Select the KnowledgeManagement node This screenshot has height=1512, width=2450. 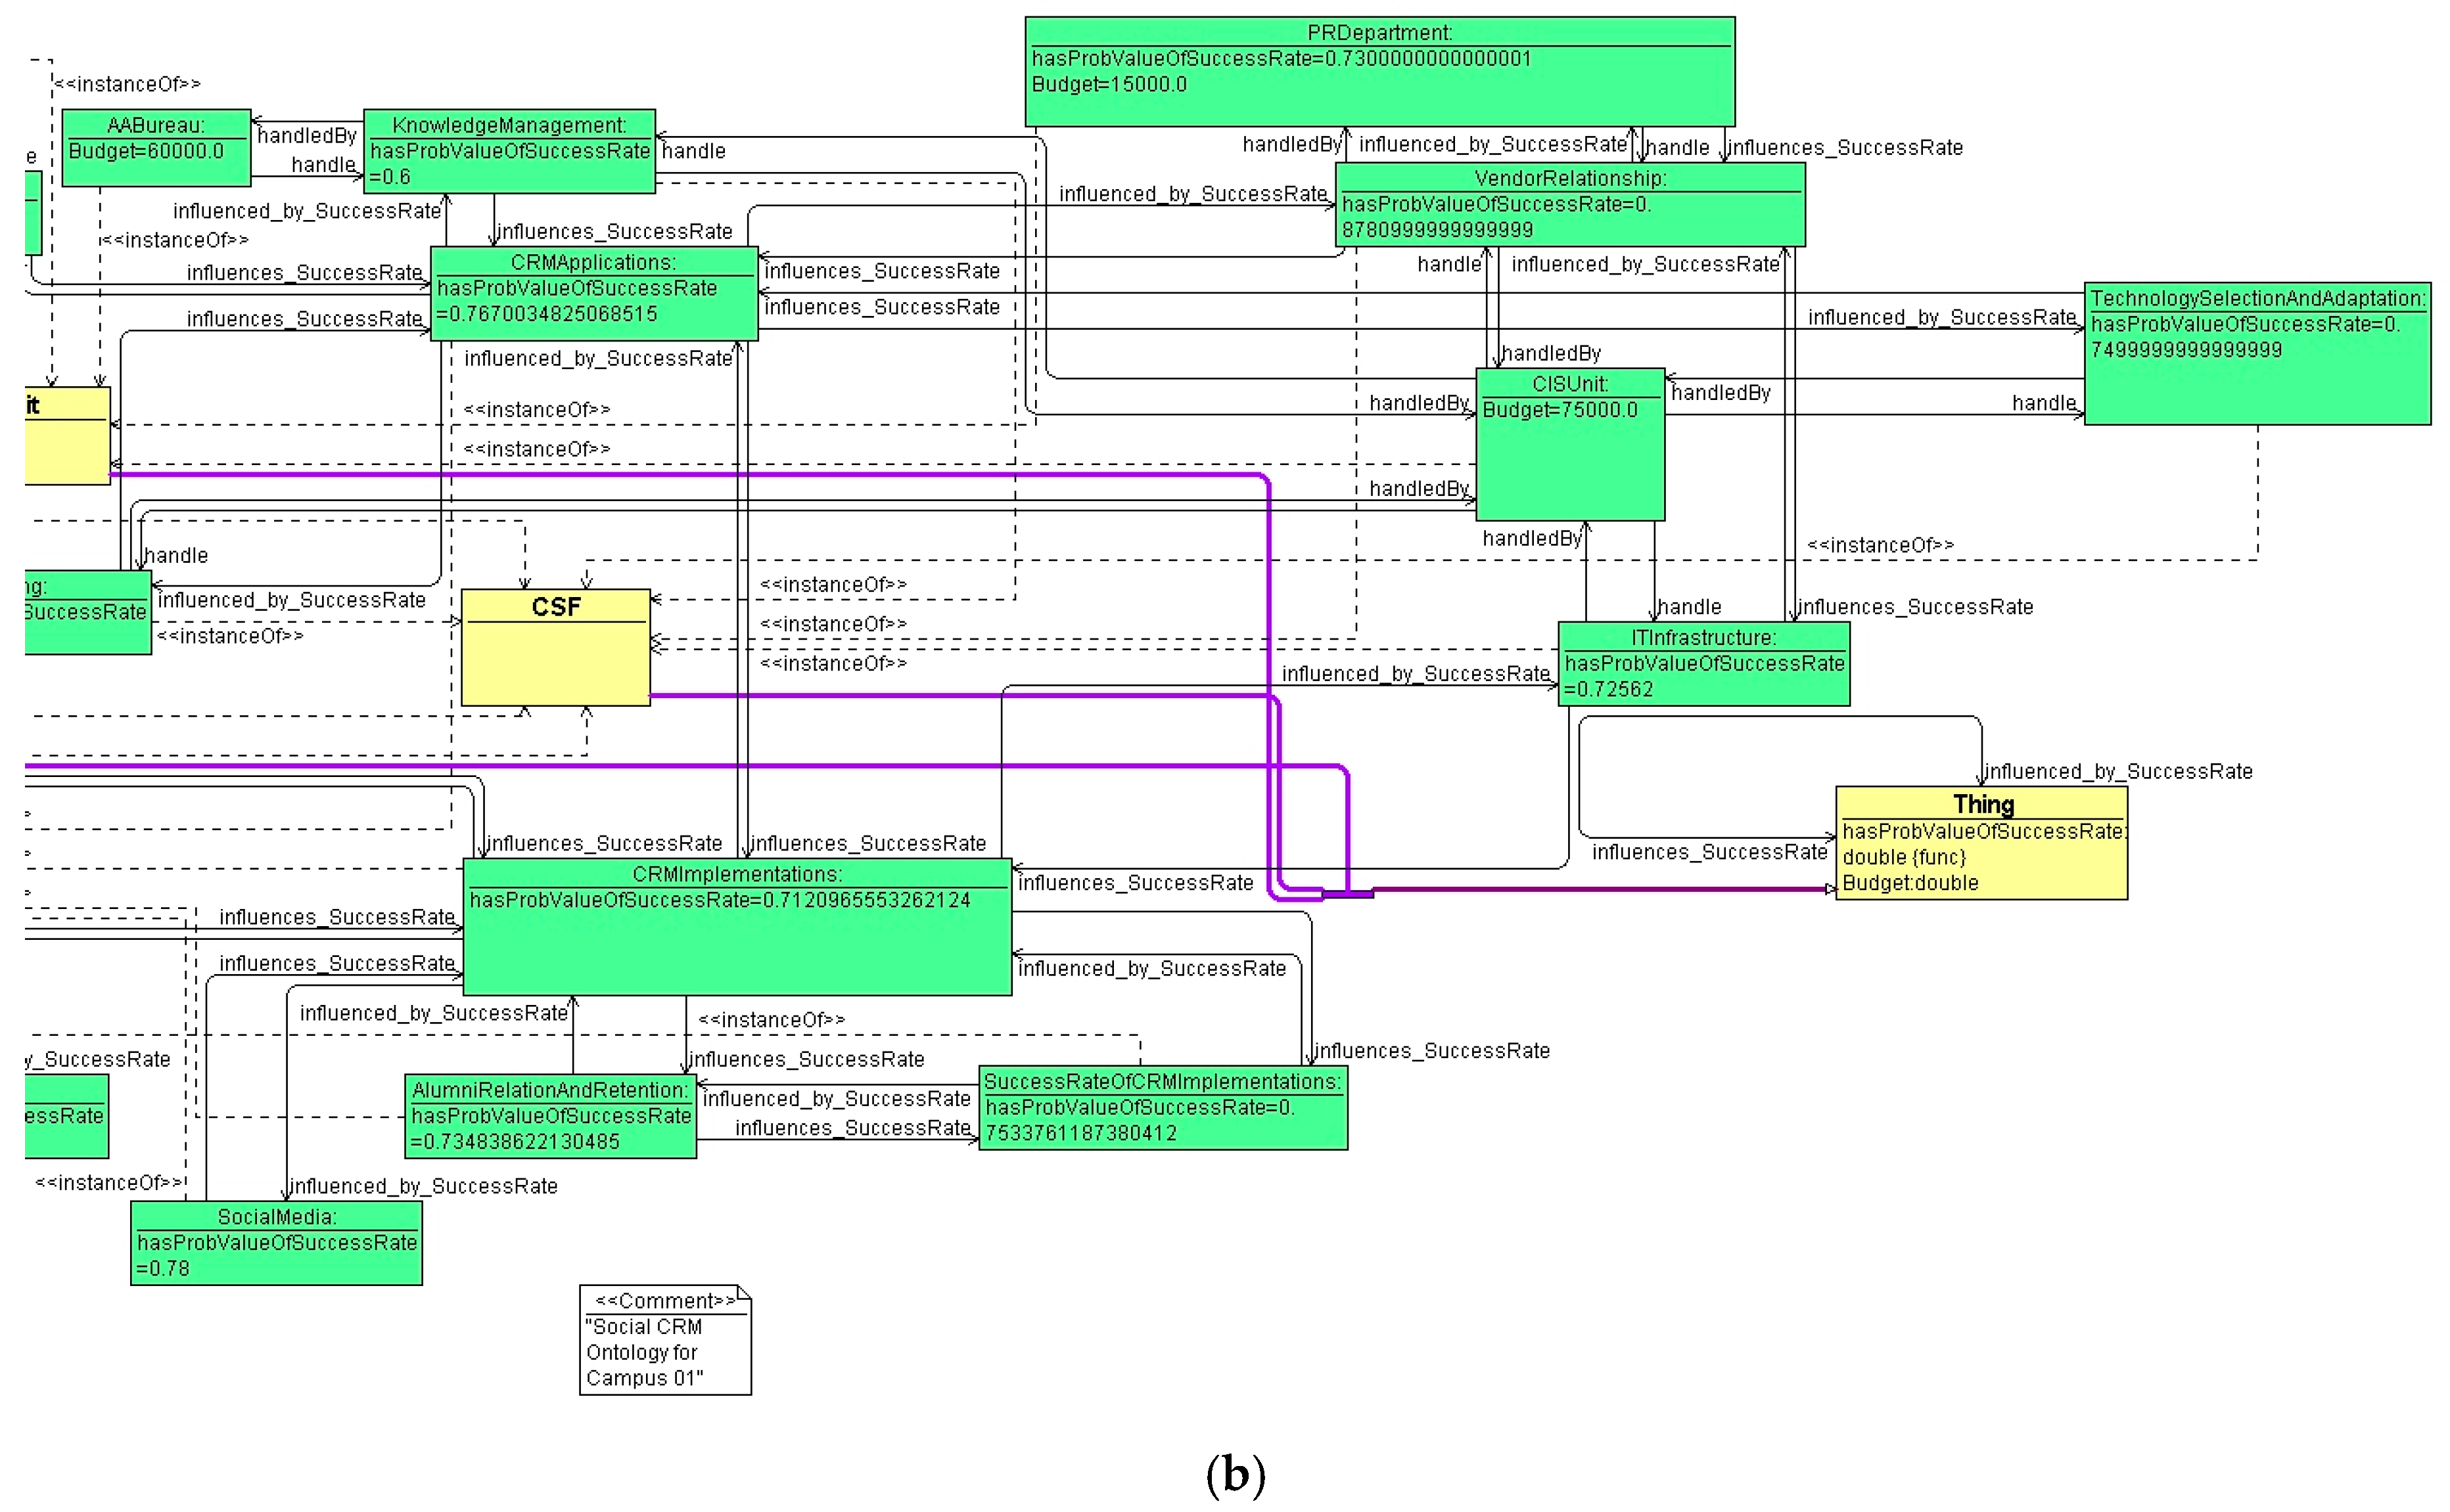(x=508, y=151)
